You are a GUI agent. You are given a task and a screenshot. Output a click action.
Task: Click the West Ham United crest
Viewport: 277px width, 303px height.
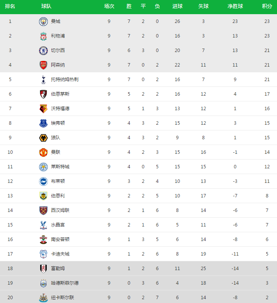(x=43, y=210)
